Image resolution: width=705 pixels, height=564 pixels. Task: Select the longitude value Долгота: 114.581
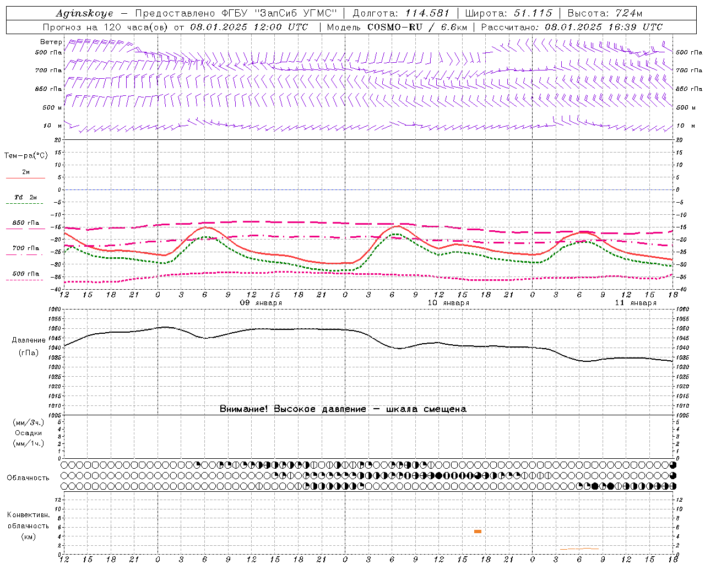coord(401,13)
